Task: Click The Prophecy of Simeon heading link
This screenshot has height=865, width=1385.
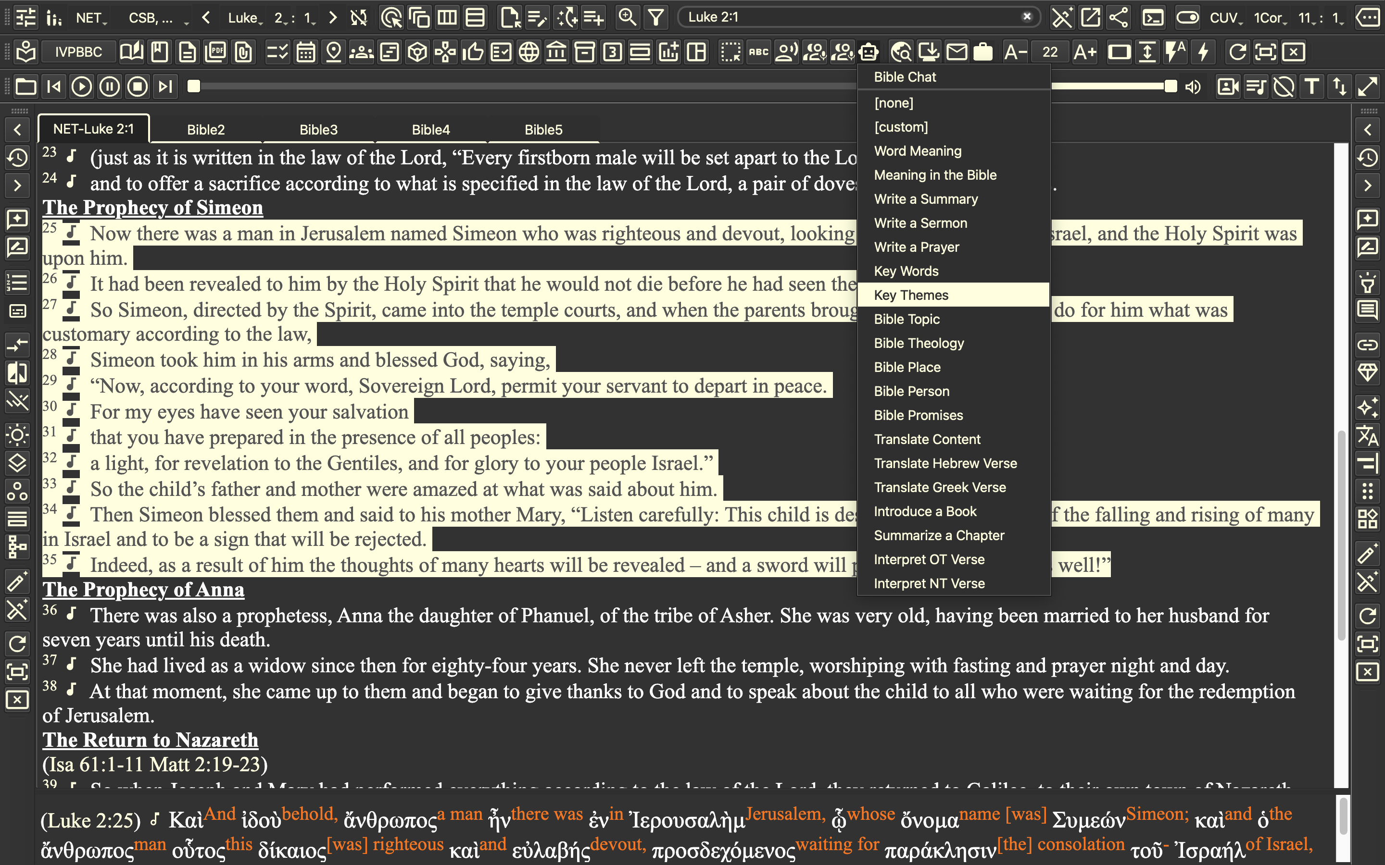Action: pos(153,207)
